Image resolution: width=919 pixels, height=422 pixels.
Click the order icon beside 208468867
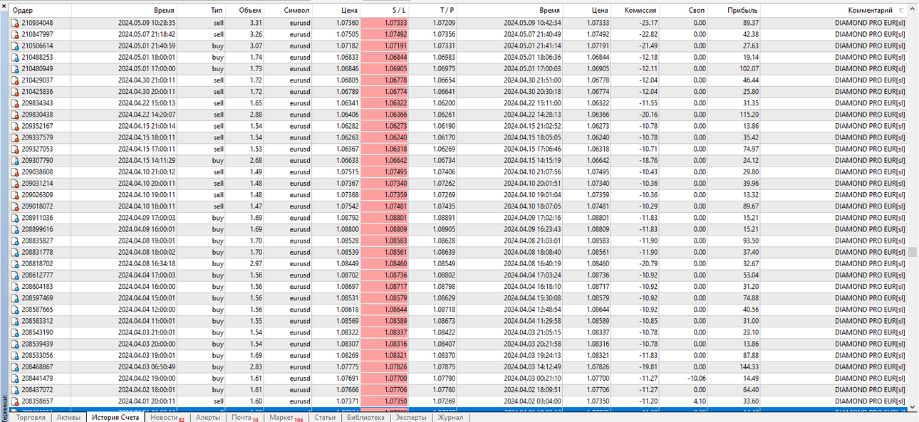pyautogui.click(x=15, y=366)
